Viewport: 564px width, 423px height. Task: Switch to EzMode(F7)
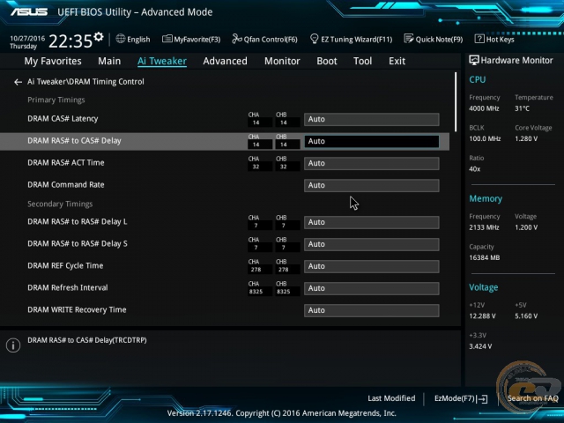coord(455,398)
